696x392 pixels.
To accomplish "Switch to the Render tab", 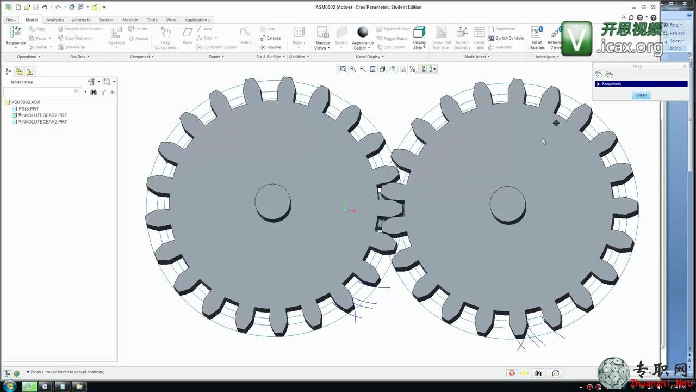I will [106, 20].
